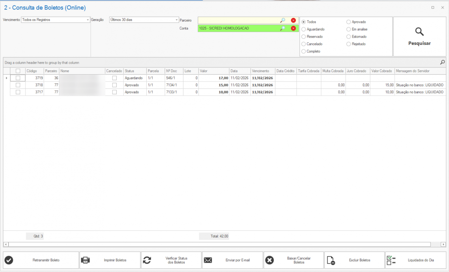Click the horizontal scrollbar right arrow
Viewport: 449px width, 272px height.
(443, 244)
